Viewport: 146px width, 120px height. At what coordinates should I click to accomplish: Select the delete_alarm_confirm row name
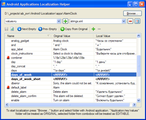(x=24, y=96)
